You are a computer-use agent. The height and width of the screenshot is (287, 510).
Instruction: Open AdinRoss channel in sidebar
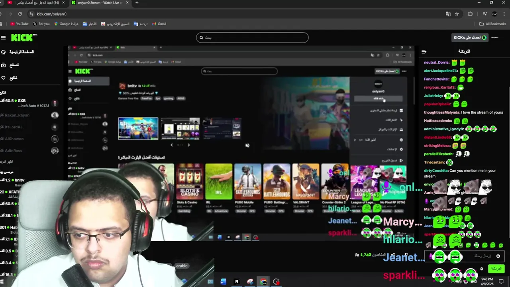pos(29,151)
